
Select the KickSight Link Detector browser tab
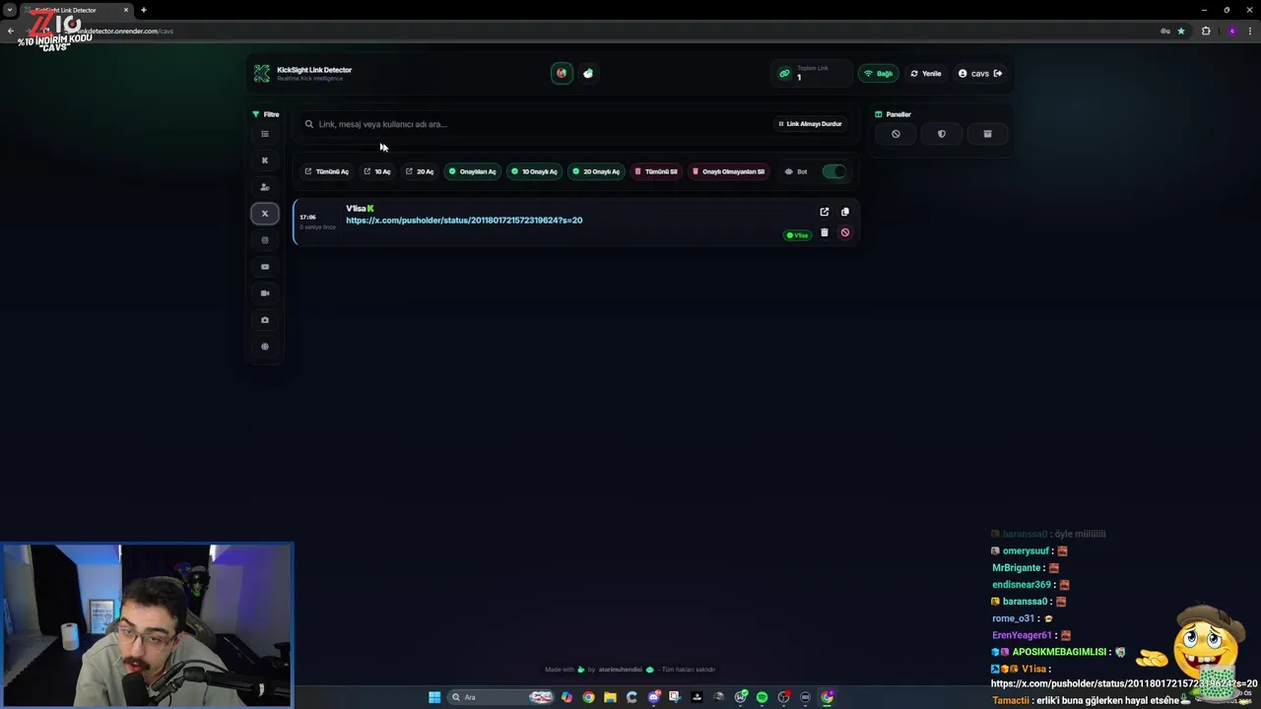(x=79, y=10)
